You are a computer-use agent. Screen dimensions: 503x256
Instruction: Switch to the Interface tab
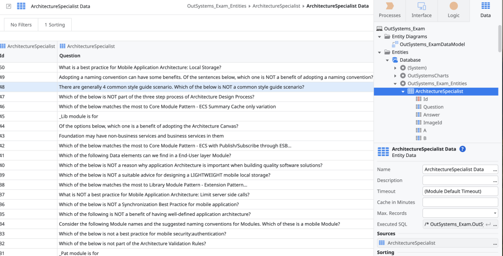pos(421,10)
